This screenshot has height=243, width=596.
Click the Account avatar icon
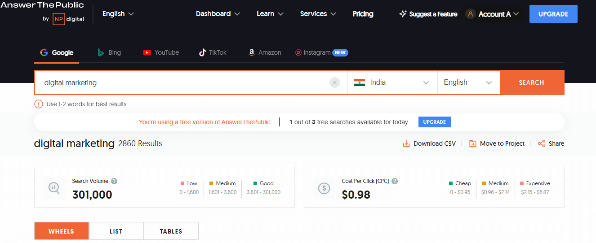pyautogui.click(x=471, y=14)
